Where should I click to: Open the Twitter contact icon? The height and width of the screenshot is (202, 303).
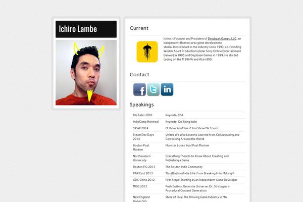click(154, 89)
